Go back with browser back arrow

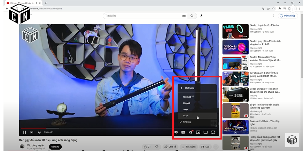pyautogui.click(x=7, y=8)
